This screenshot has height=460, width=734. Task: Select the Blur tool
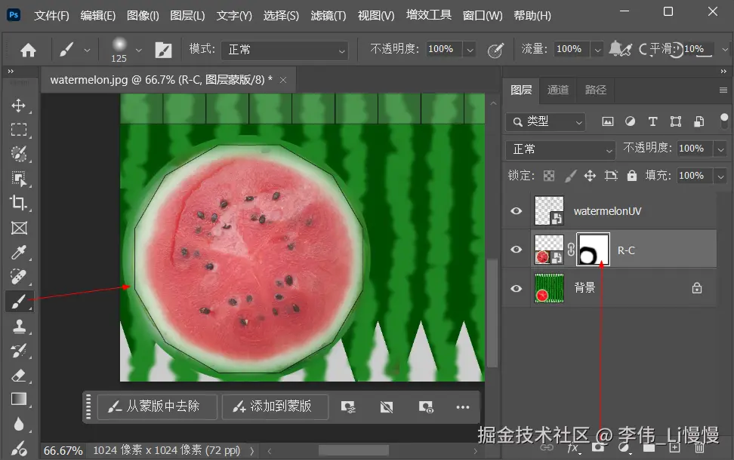coord(19,425)
